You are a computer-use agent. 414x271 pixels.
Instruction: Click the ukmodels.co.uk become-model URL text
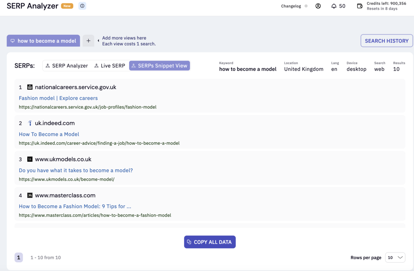(x=67, y=179)
